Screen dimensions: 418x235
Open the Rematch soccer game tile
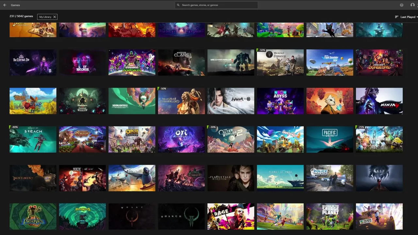click(x=280, y=216)
